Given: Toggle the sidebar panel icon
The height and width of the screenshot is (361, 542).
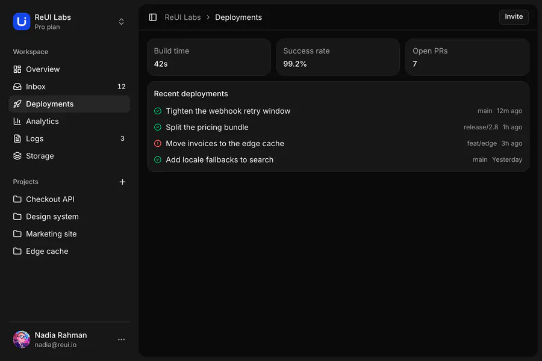Looking at the screenshot, I should pyautogui.click(x=153, y=17).
